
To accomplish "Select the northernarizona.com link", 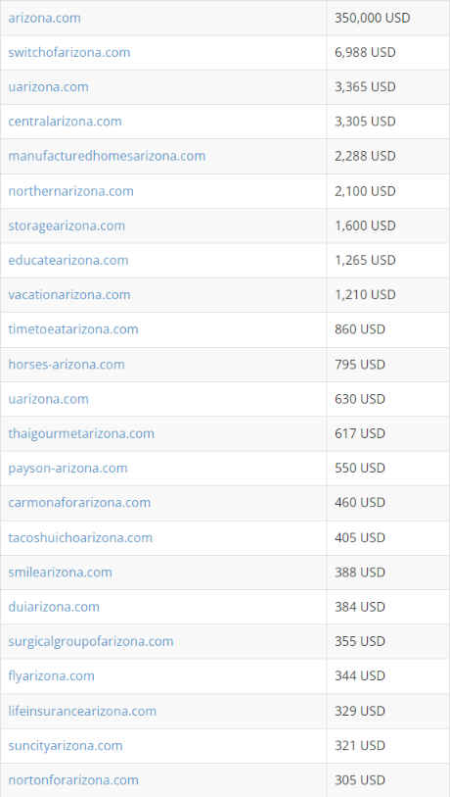I will [x=71, y=191].
